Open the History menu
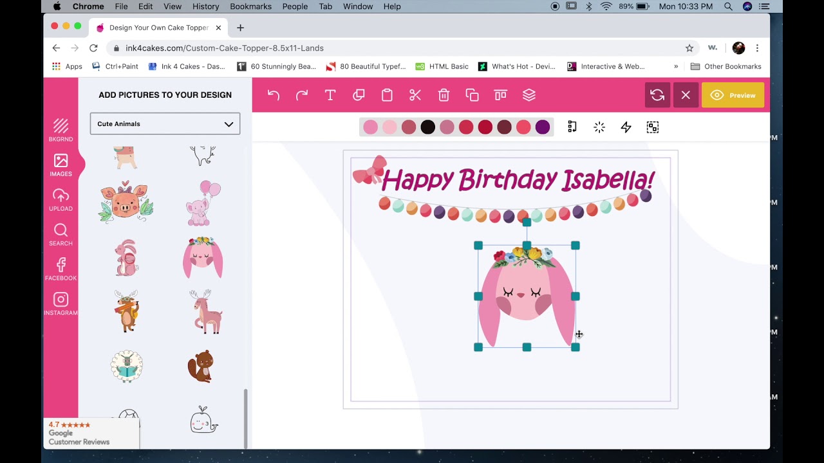The height and width of the screenshot is (463, 824). (205, 6)
